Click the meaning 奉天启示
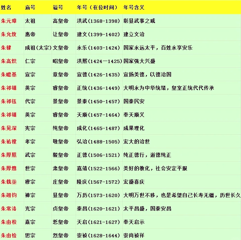This screenshot has height=240, width=241. pos(134,222)
